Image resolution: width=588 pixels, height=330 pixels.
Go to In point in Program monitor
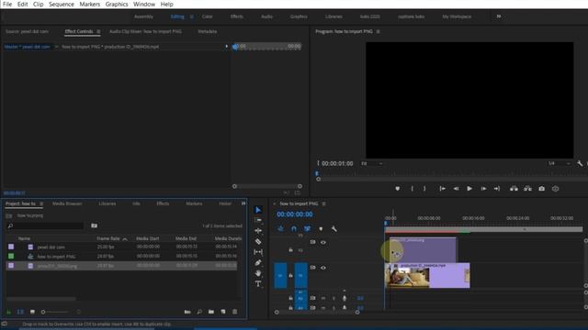[443, 189]
